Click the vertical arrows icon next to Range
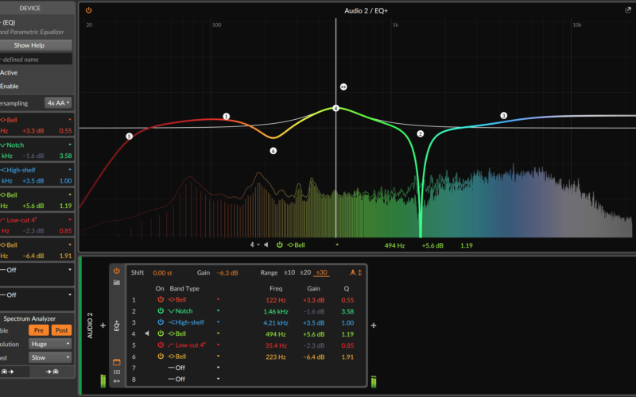Screen dimensions: 636x397 pos(360,272)
